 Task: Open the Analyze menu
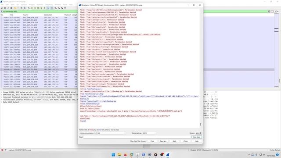coord(32,5)
